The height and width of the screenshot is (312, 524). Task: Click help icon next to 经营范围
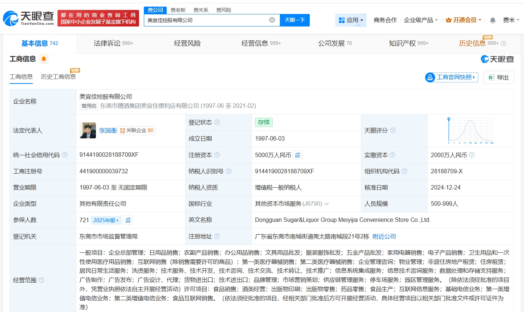click(x=42, y=280)
